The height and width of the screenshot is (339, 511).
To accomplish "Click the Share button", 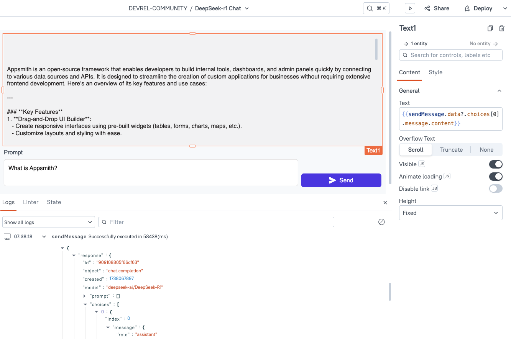I will pyautogui.click(x=437, y=8).
